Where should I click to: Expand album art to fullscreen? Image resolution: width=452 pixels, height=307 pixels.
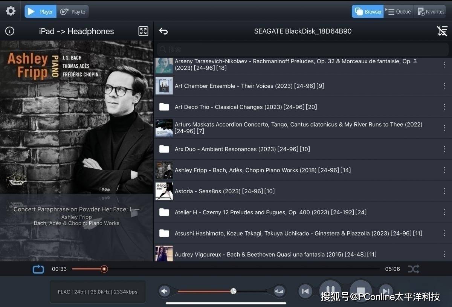pos(144,31)
